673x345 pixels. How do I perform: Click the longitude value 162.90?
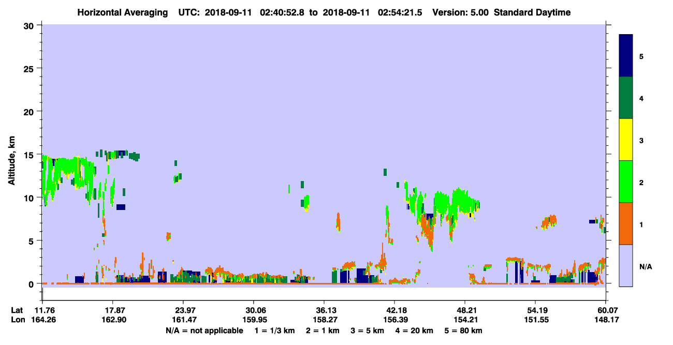pos(113,320)
